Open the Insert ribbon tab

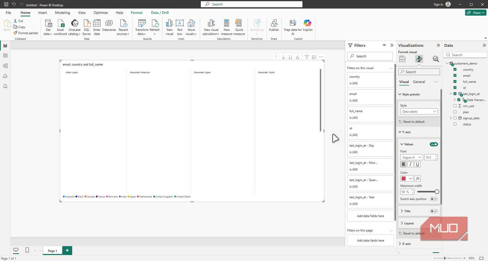click(x=43, y=13)
